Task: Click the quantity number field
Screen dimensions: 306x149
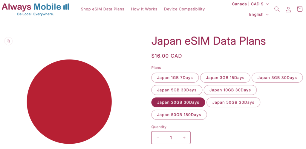Action: 171,138
